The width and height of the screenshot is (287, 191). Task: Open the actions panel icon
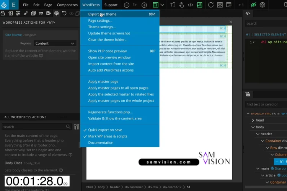41,13
